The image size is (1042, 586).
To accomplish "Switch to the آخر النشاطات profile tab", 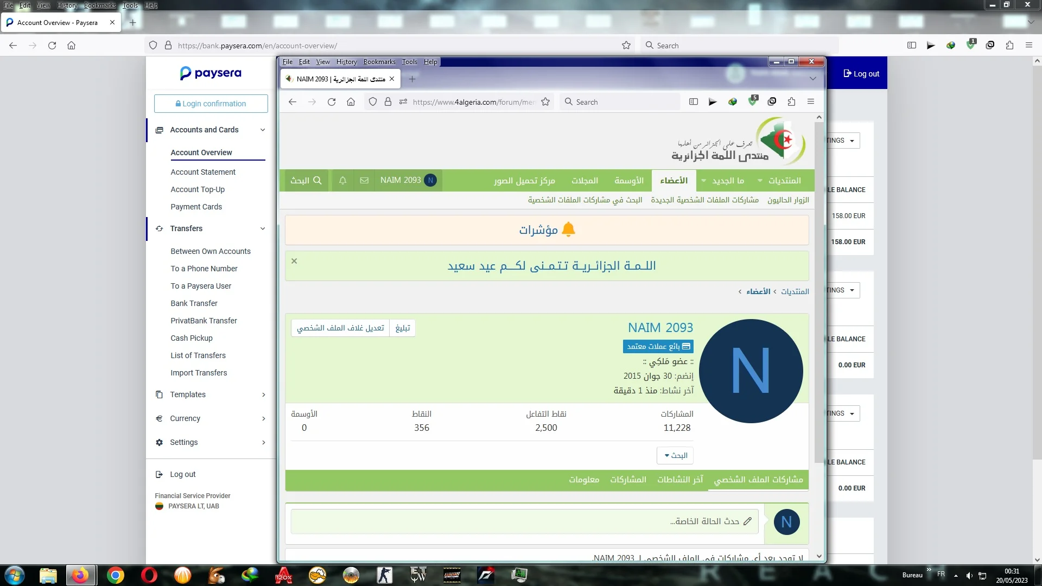I will tap(679, 480).
